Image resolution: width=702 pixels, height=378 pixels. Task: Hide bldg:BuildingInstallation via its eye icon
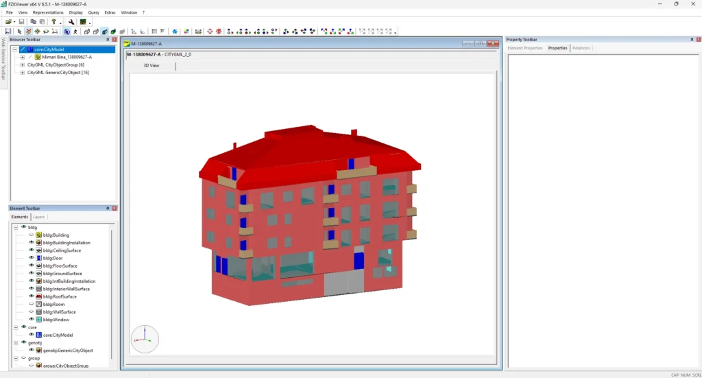[32, 242]
